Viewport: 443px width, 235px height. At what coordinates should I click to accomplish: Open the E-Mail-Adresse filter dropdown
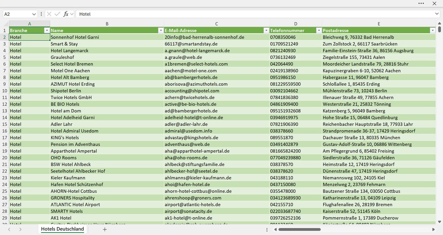point(266,30)
